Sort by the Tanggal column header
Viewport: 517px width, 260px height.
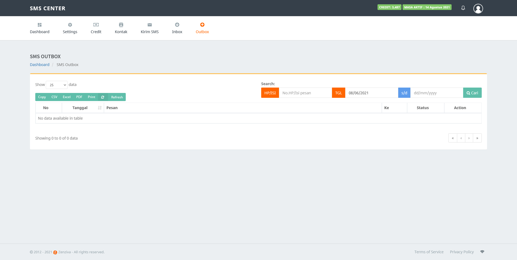(x=83, y=108)
